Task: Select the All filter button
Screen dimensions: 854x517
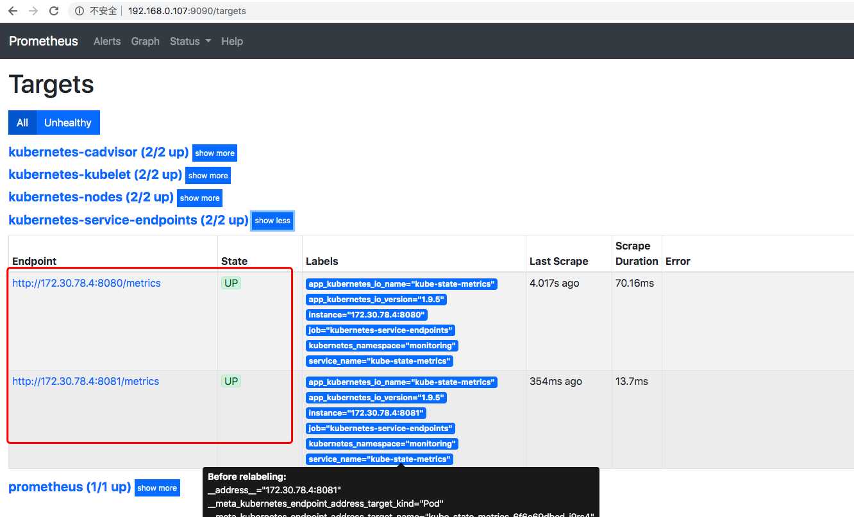Action: [22, 123]
